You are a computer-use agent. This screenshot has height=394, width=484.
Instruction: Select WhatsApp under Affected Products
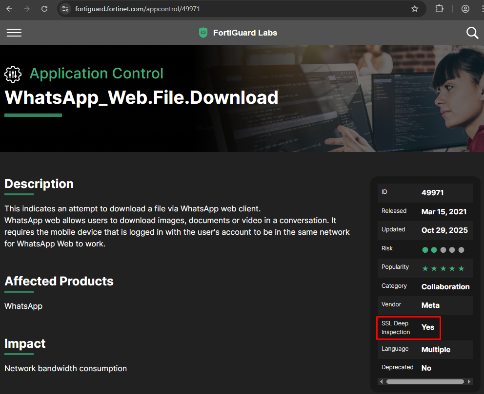point(23,306)
